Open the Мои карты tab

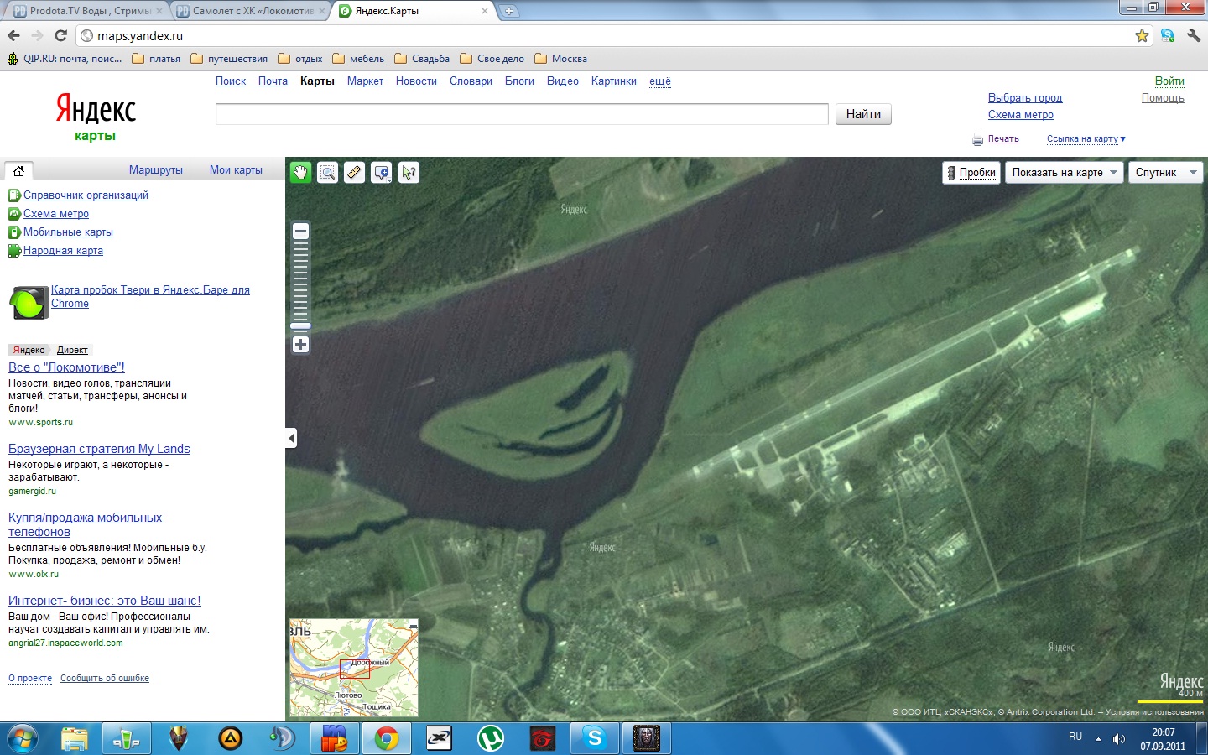pos(236,170)
